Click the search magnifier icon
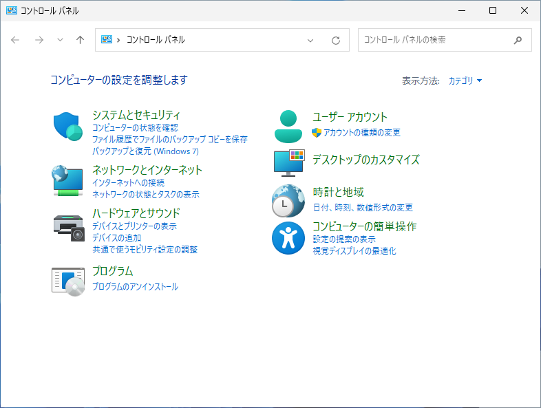Image resolution: width=541 pixels, height=408 pixels. click(518, 40)
